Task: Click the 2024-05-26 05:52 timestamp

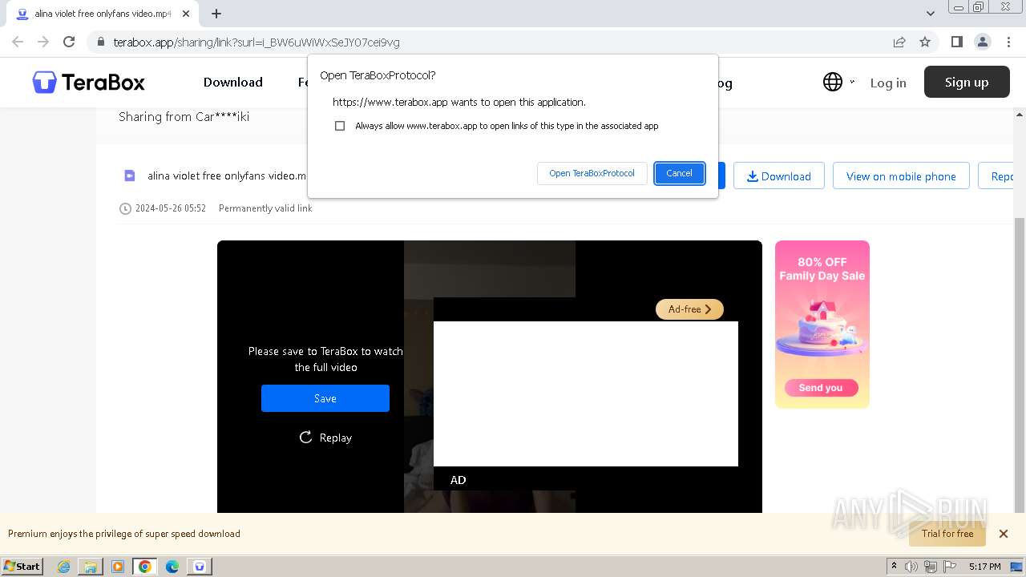Action: point(171,208)
